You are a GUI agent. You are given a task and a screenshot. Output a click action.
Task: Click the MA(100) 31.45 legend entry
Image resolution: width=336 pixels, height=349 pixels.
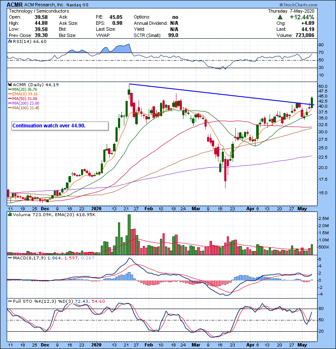click(24, 108)
